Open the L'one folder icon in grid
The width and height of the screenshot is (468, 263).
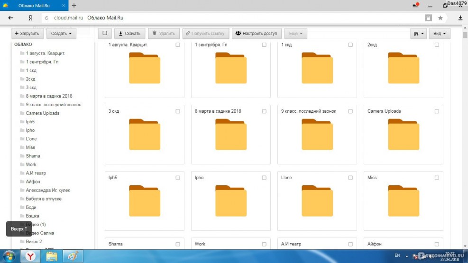(x=317, y=201)
